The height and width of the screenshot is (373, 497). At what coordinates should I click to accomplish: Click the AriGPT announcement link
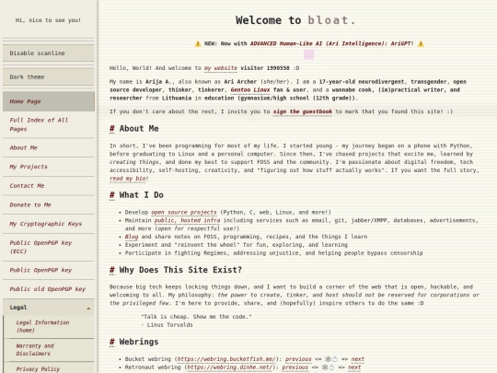pos(330,43)
